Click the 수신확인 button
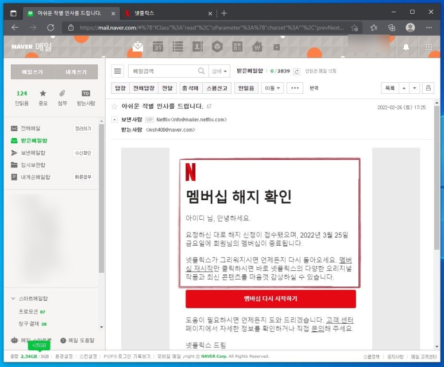This screenshot has height=367, width=444. (83, 153)
